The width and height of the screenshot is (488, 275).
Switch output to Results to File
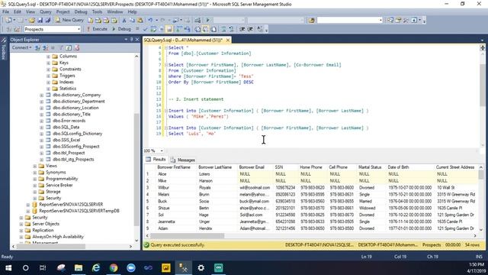213,29
